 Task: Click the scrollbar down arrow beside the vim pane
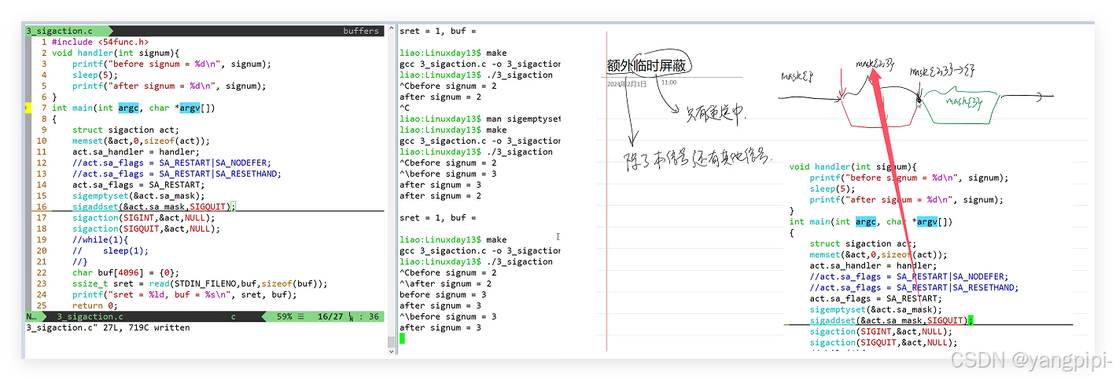point(390,353)
